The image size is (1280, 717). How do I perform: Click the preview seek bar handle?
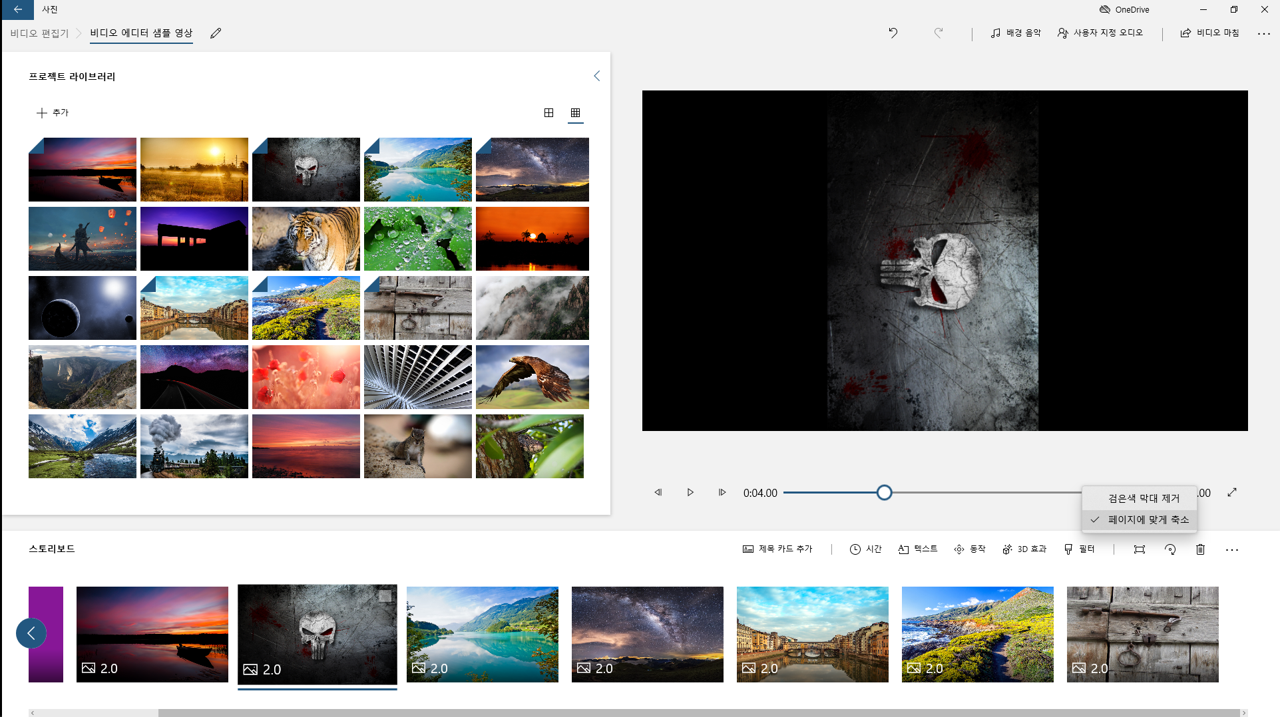tap(884, 492)
